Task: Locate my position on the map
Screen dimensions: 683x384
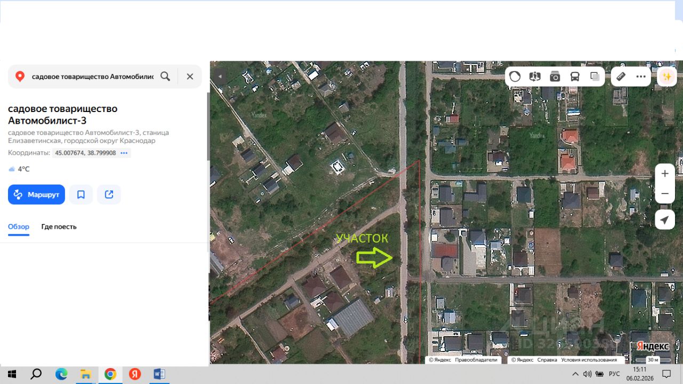Action: tap(665, 219)
